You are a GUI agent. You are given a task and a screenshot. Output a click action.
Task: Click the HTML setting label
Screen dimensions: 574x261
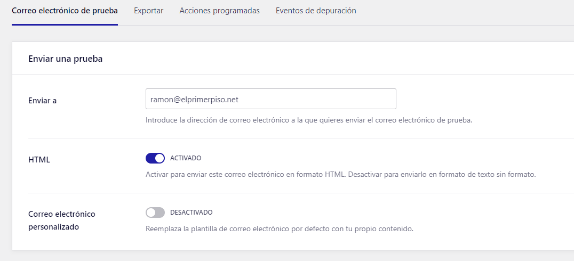39,160
